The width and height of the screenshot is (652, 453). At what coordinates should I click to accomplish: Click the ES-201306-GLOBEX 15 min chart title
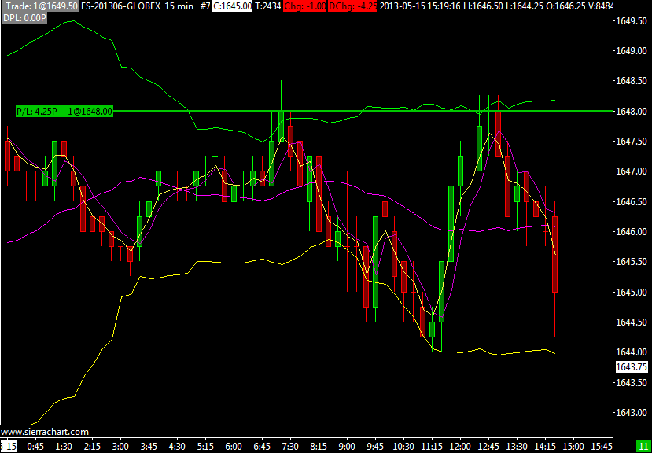135,6
